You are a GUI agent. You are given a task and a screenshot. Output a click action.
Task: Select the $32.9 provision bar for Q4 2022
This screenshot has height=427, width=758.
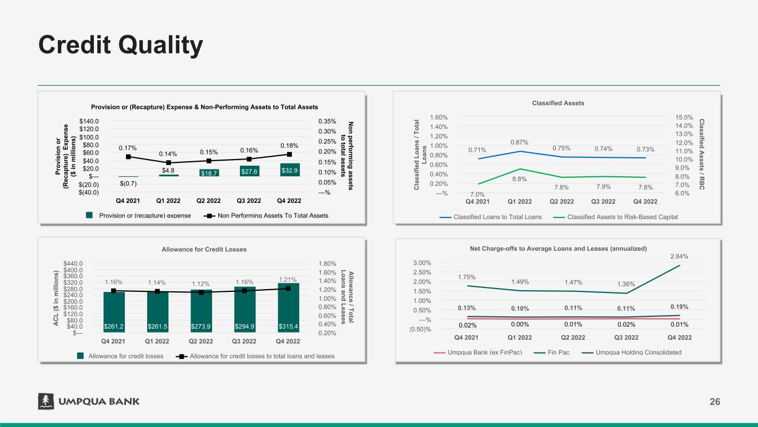pos(290,170)
